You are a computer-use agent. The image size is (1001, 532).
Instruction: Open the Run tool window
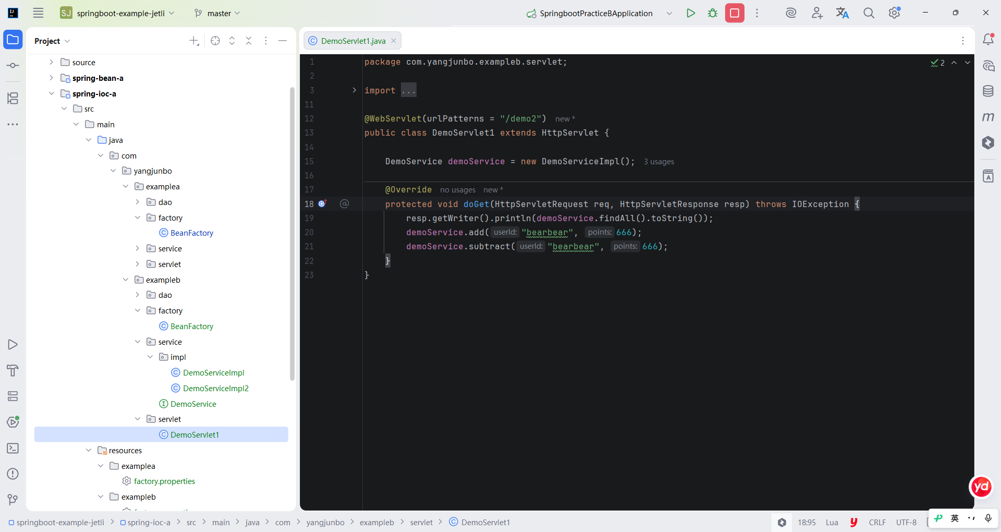click(x=13, y=344)
